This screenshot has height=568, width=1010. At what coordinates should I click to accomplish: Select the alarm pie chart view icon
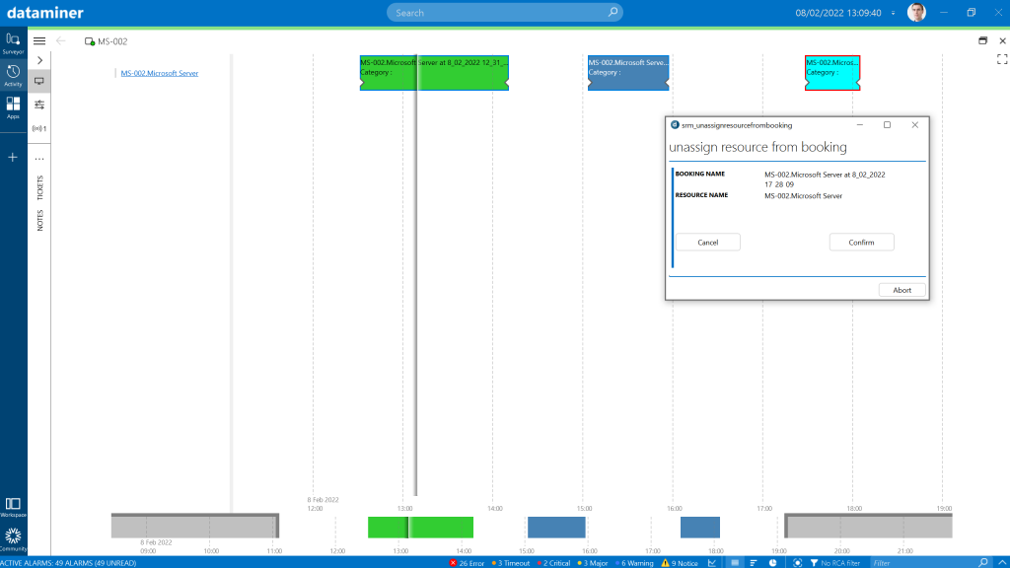773,563
